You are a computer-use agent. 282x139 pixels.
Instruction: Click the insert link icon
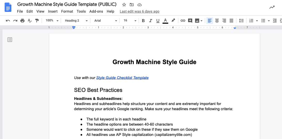(183, 21)
